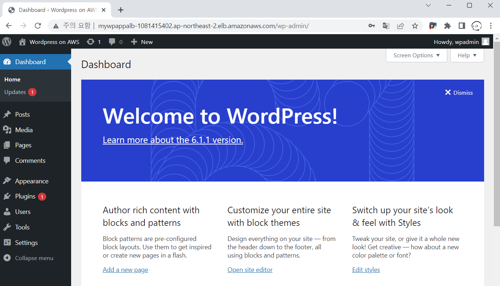This screenshot has width=500, height=286.
Task: Click the translate page icon
Action: coord(386,26)
